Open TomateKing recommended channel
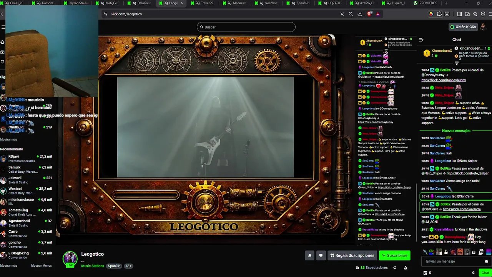 tap(26, 212)
